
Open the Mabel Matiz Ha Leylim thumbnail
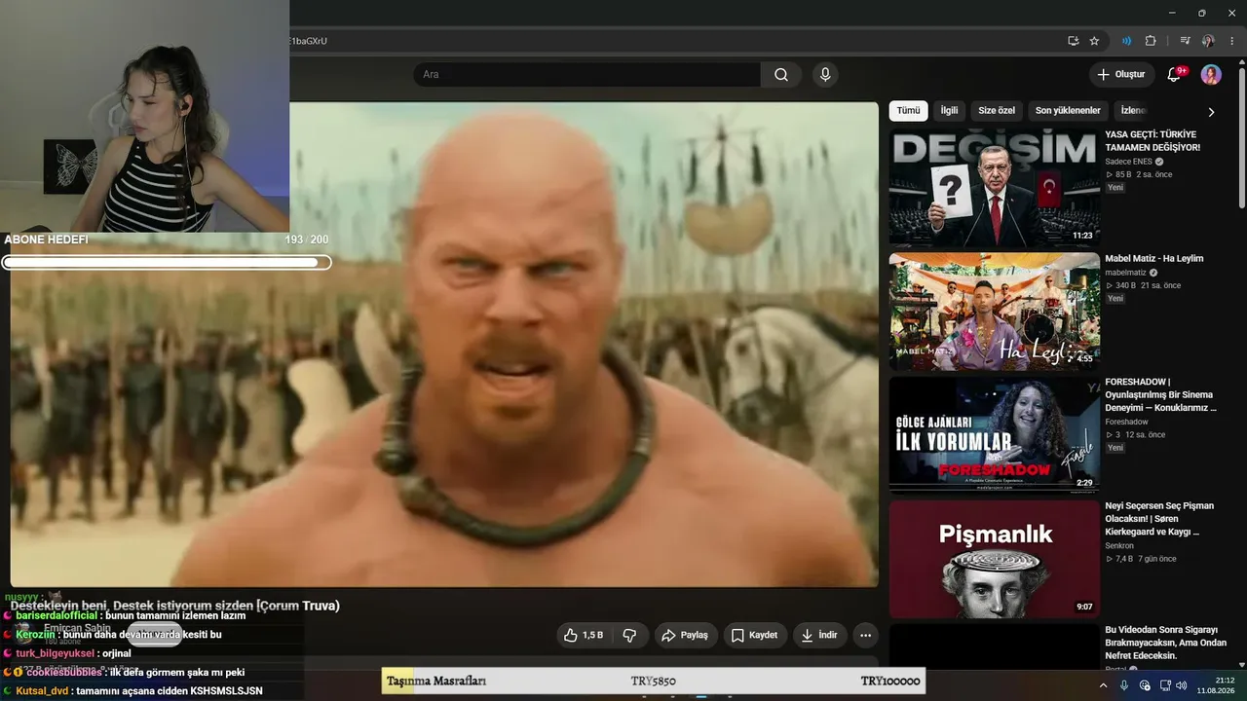tap(994, 312)
